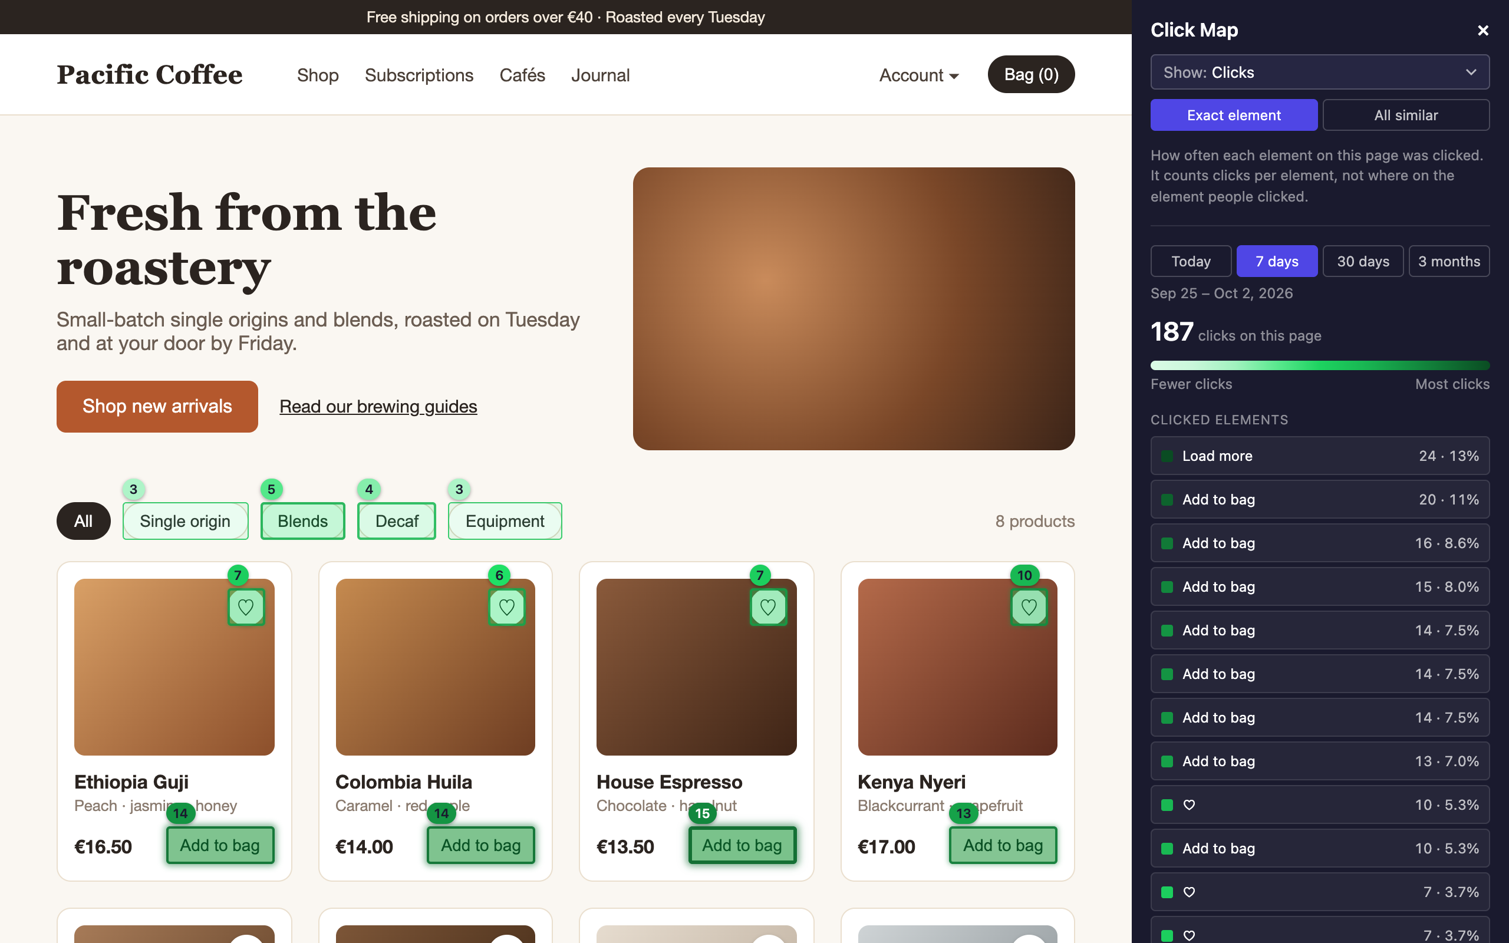Select Add to bag row showing 15 · 8.0%

pyautogui.click(x=1319, y=587)
